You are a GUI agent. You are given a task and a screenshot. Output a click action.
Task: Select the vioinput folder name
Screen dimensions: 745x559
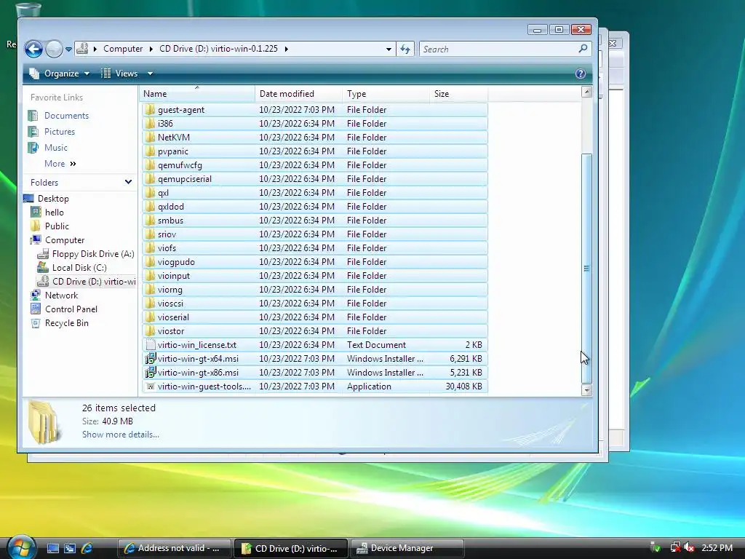pos(173,276)
